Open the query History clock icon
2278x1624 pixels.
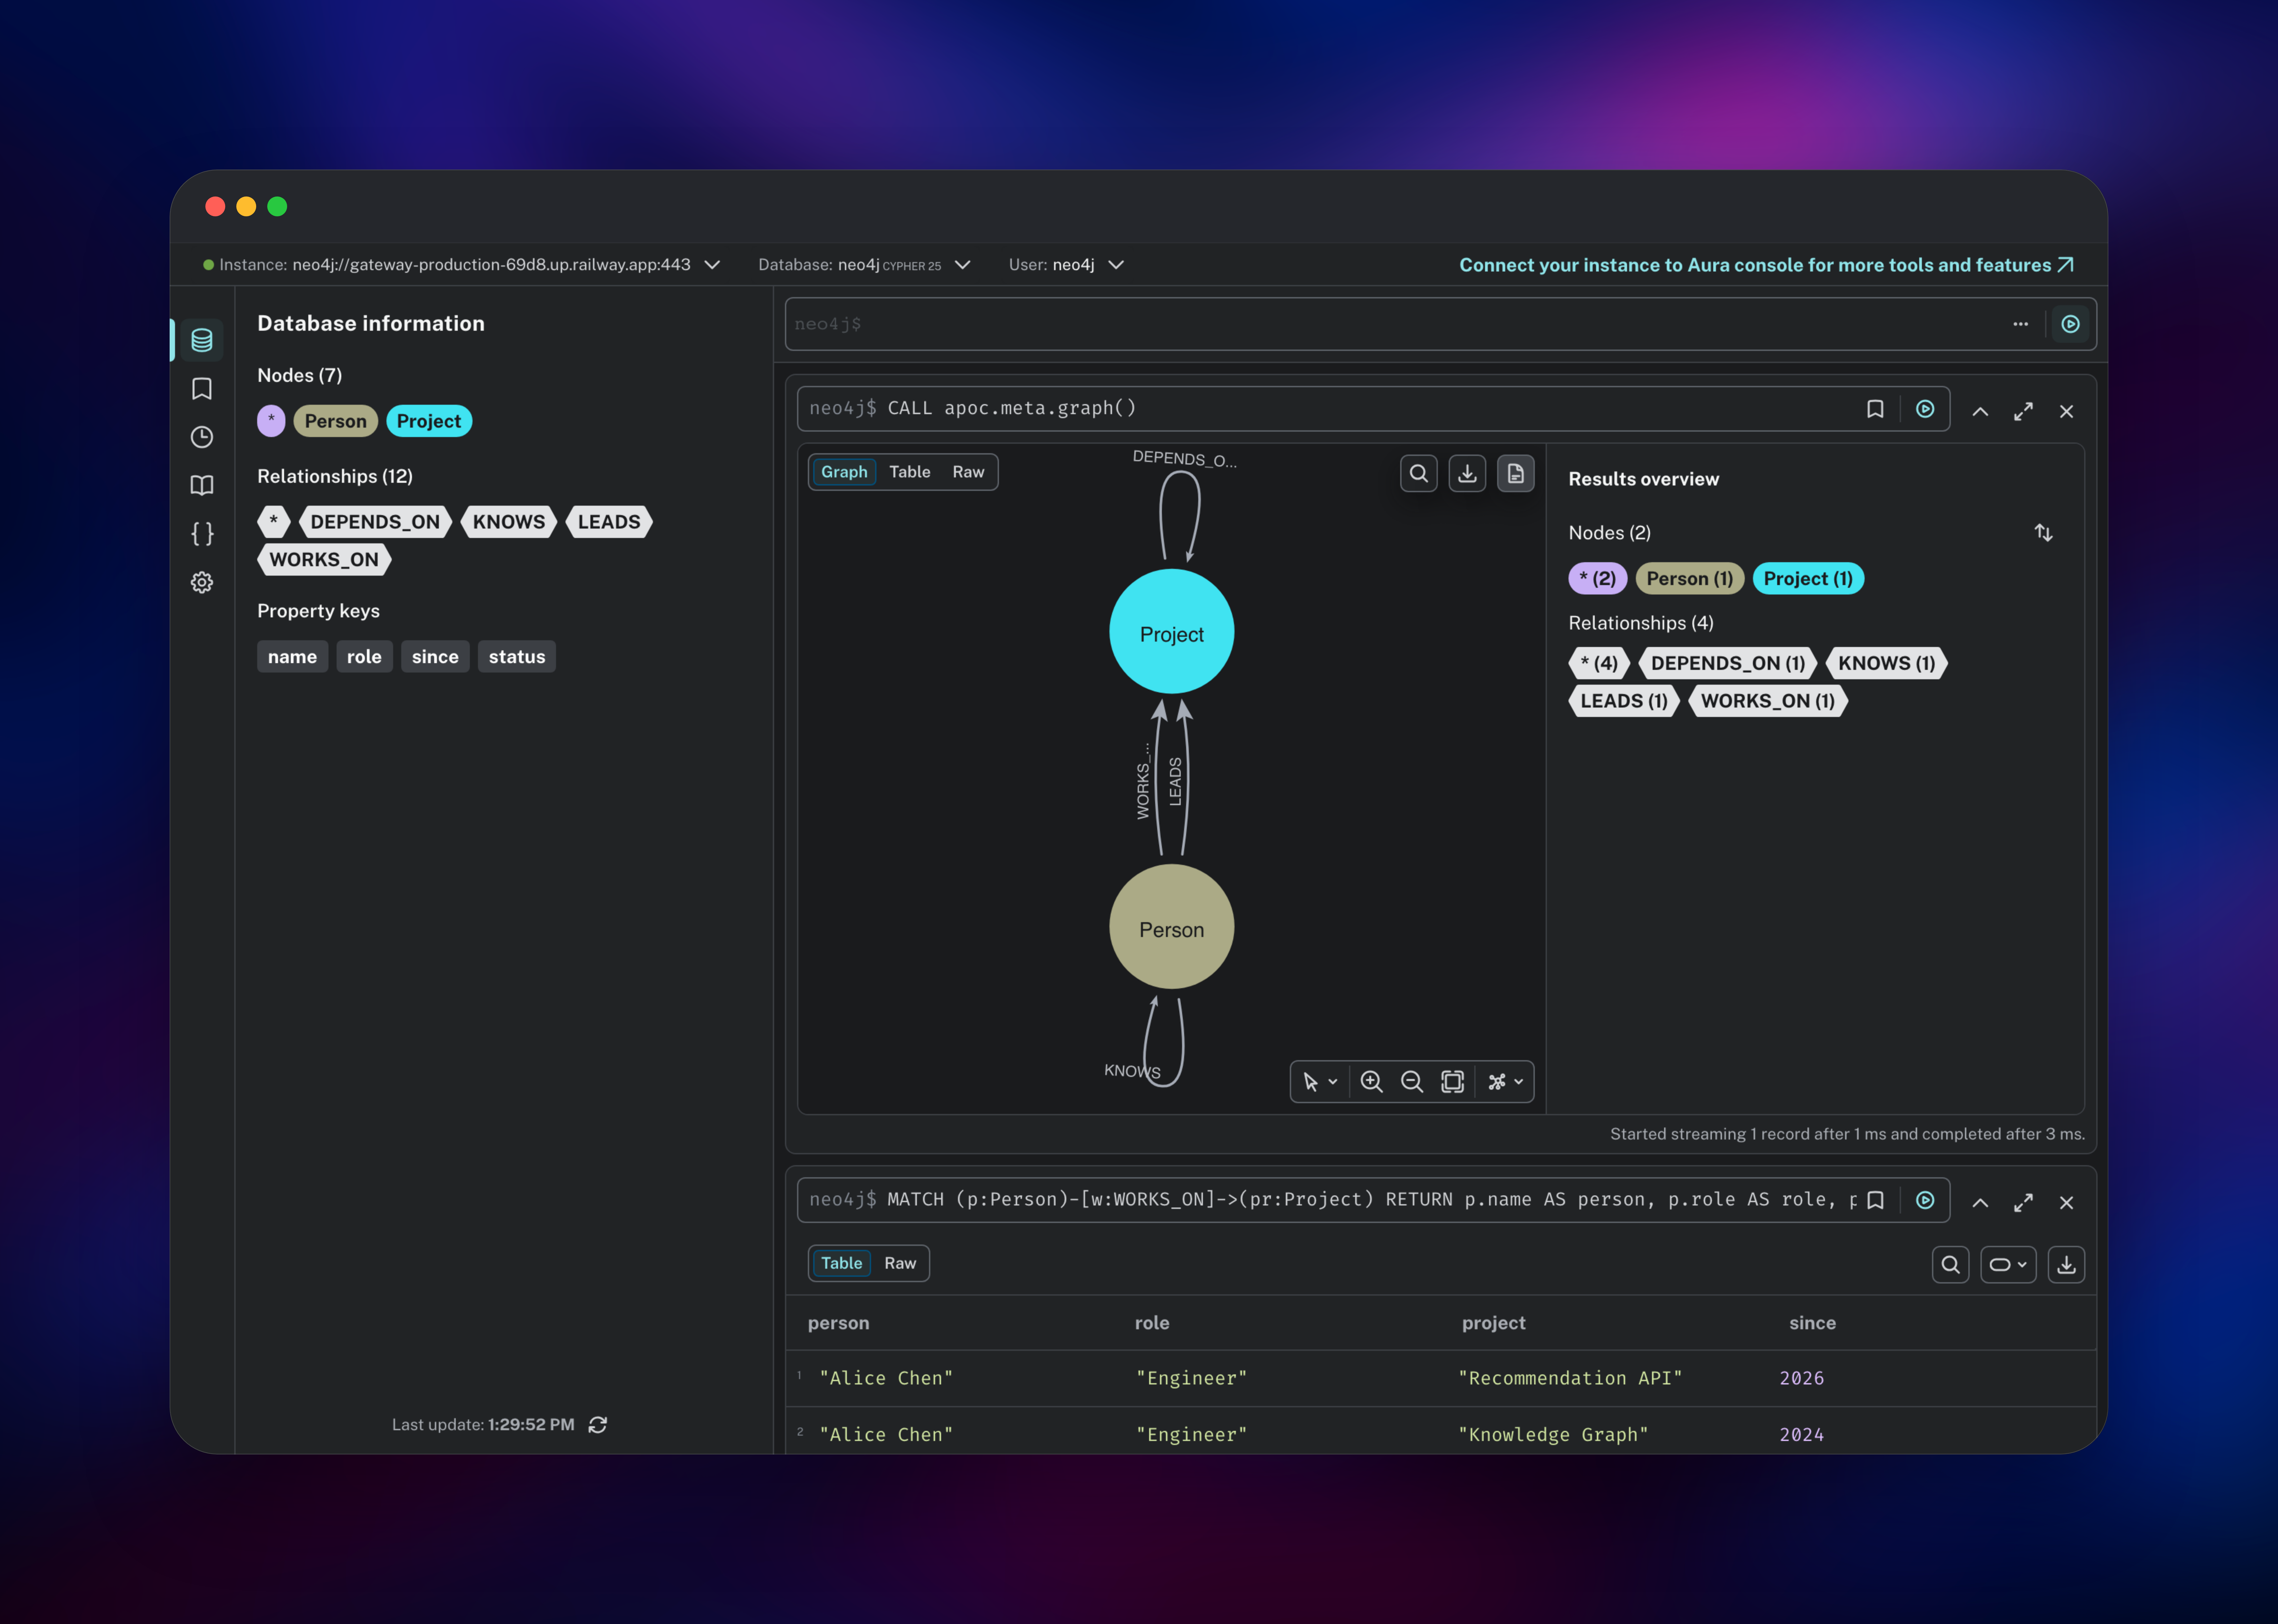202,437
